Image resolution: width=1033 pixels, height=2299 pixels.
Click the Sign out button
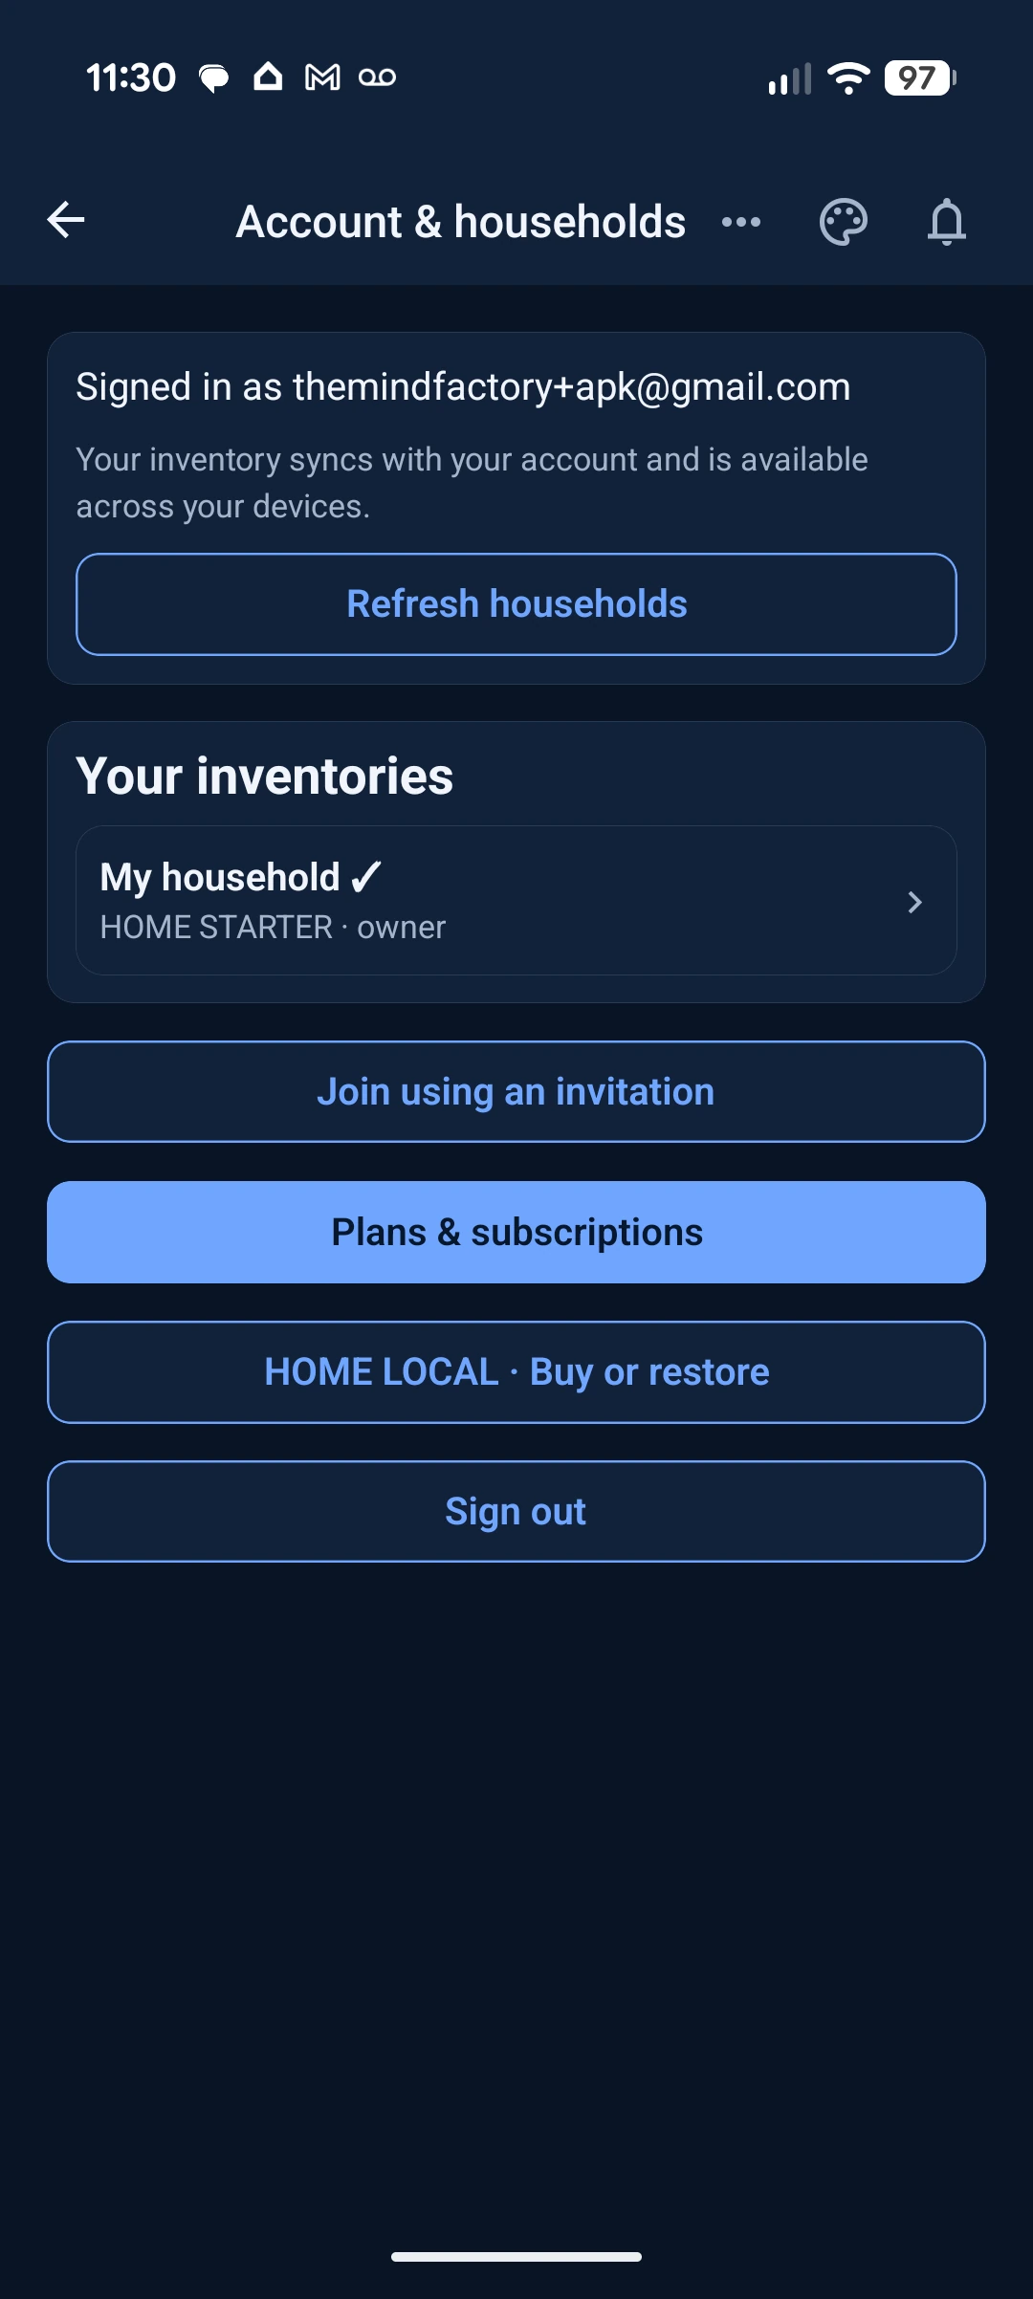coord(516,1512)
